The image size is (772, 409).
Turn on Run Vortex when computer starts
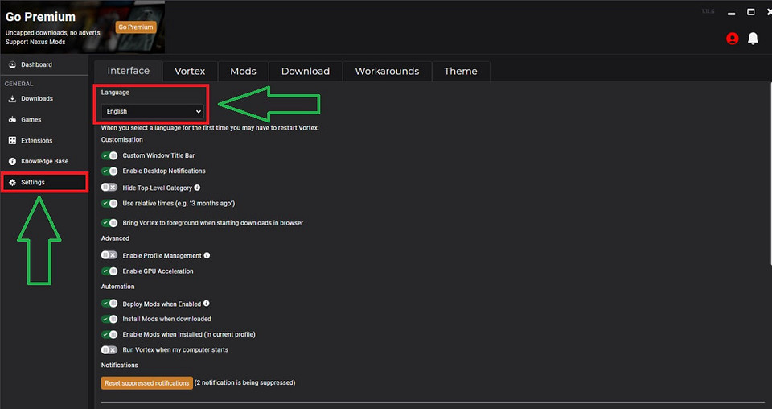(109, 350)
